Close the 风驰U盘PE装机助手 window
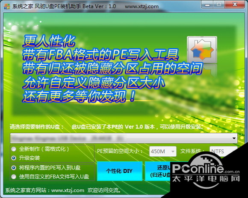The width and height of the screenshot is (248, 198). pos(235,5)
